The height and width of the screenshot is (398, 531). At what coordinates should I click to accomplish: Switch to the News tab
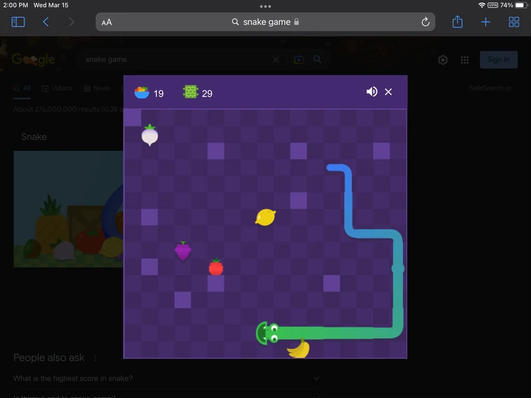point(97,89)
